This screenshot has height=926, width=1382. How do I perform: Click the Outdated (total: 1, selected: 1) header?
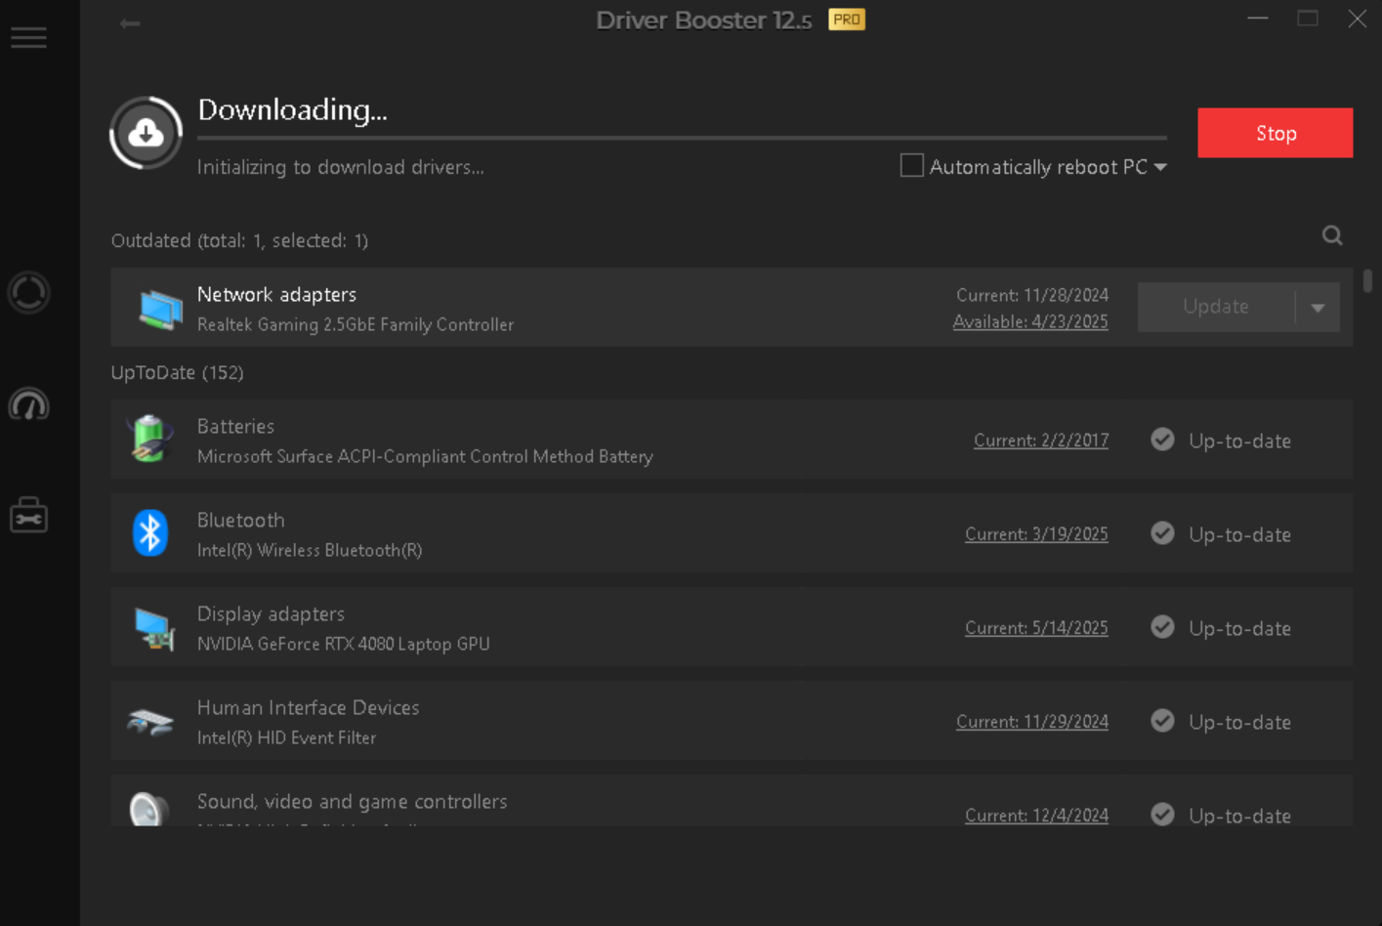tap(239, 240)
